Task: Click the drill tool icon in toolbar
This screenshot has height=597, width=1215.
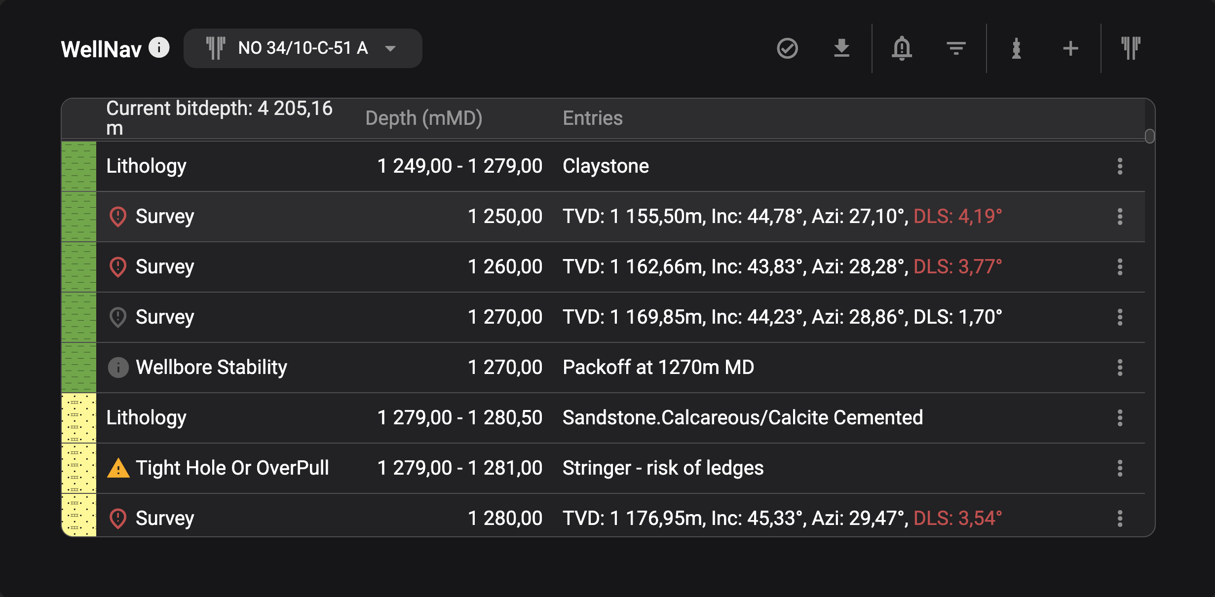Action: [x=1016, y=48]
